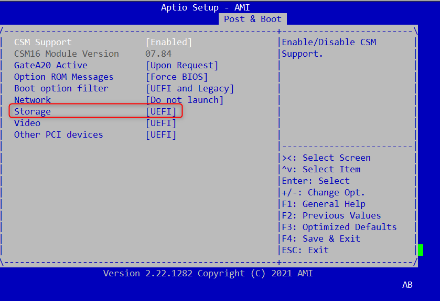Click the green cursor block
This screenshot has height=301, width=440.
[420, 250]
